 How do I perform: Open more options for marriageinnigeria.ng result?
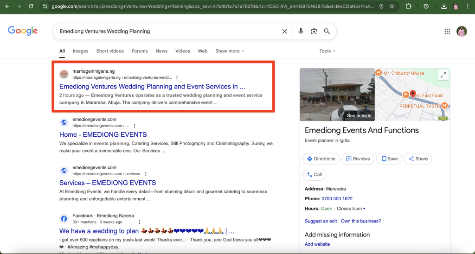[177, 77]
